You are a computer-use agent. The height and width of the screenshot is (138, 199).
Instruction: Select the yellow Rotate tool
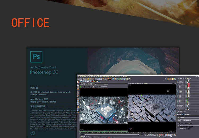point(91,79)
